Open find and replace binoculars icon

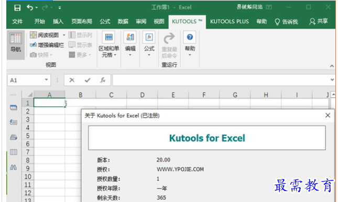click(14, 167)
